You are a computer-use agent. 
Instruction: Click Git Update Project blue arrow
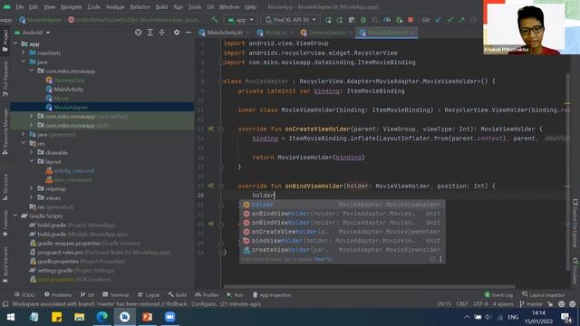pos(439,20)
